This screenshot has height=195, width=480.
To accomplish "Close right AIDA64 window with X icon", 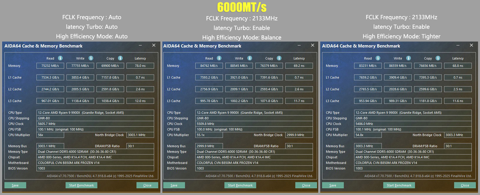I will (x=471, y=45).
